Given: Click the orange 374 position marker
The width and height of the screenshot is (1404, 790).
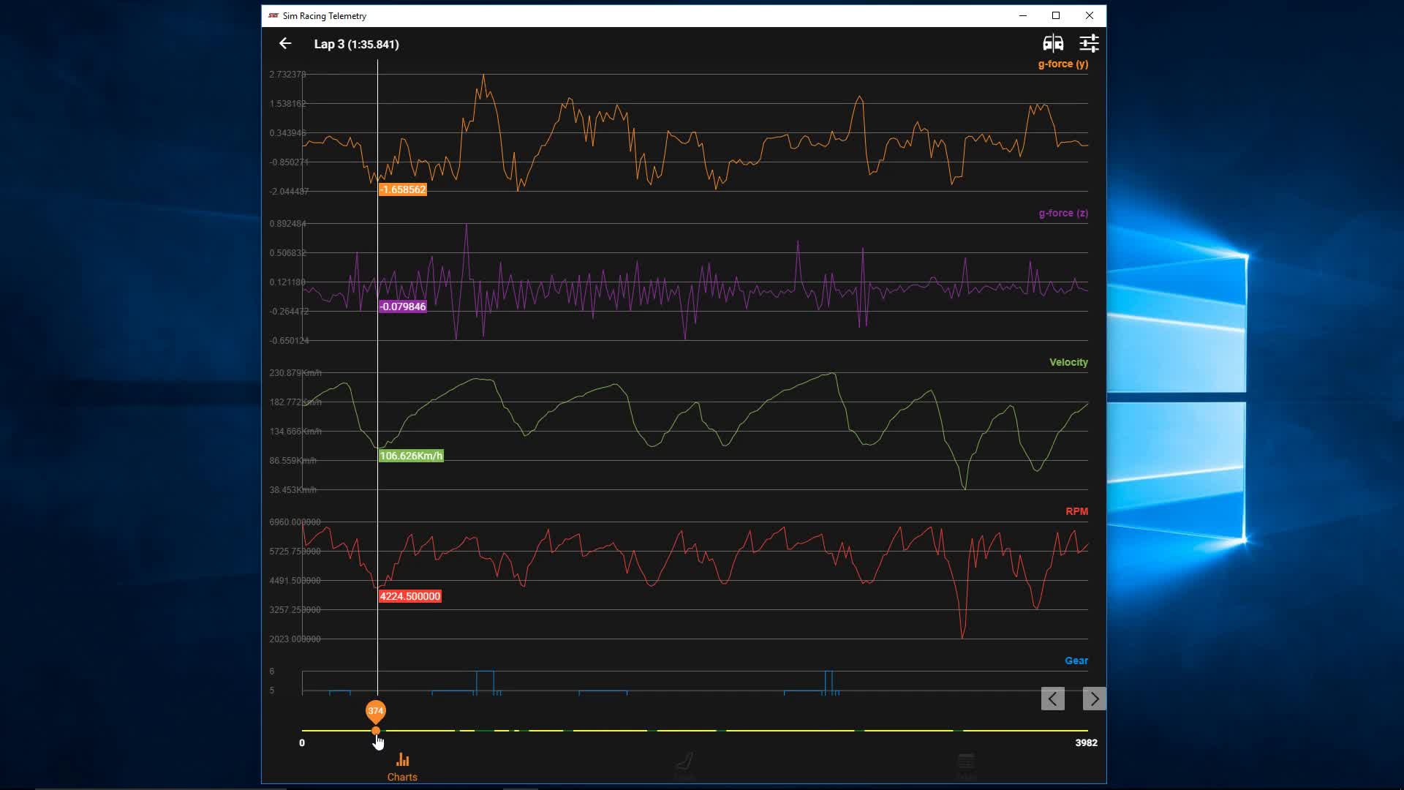Looking at the screenshot, I should point(375,710).
